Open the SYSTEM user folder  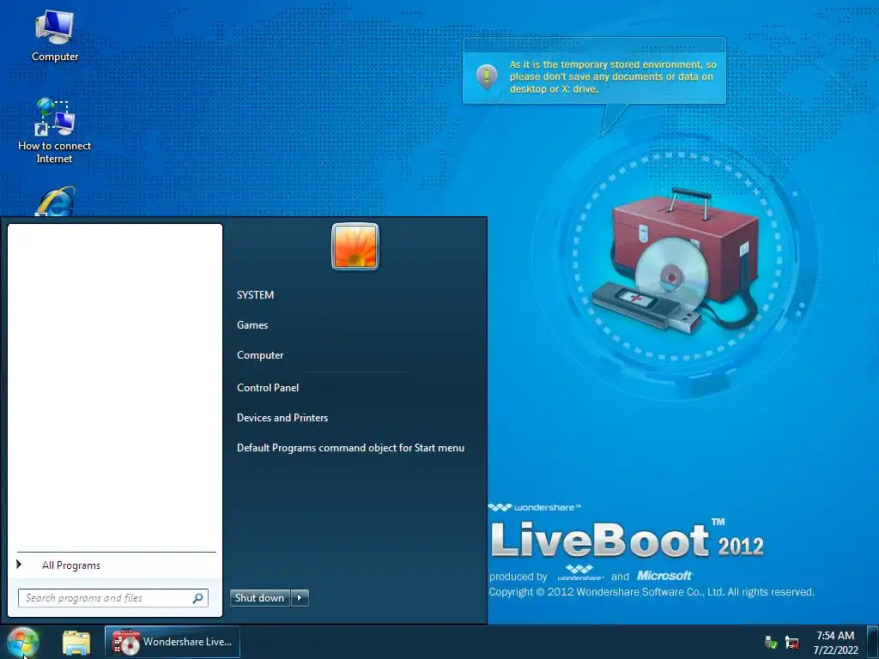(255, 295)
